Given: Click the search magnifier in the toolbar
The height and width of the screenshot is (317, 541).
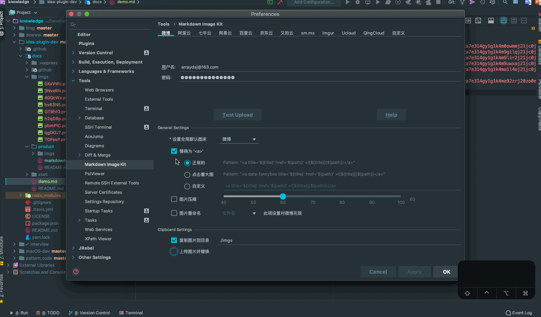Looking at the screenshot, I should click(505, 2).
